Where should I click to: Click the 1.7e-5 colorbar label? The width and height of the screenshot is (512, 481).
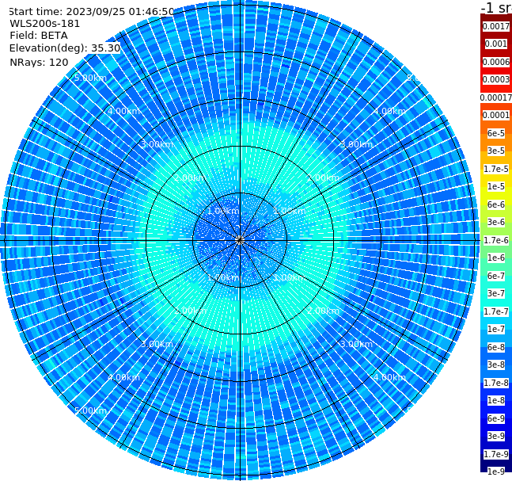coord(496,169)
